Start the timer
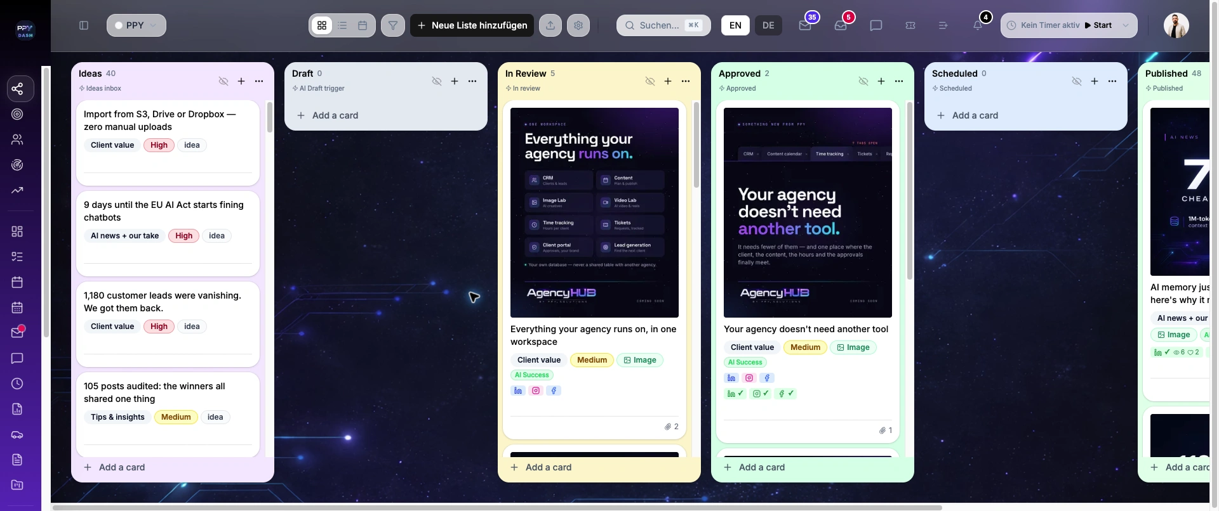The height and width of the screenshot is (511, 1219). click(1098, 25)
